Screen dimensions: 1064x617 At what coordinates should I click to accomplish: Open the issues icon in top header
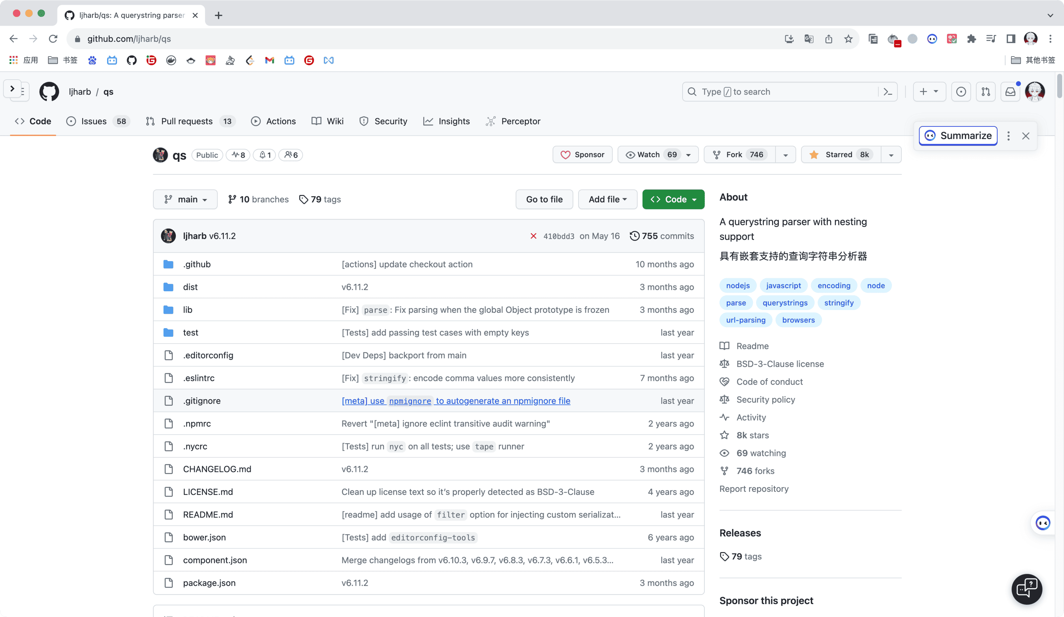961,92
